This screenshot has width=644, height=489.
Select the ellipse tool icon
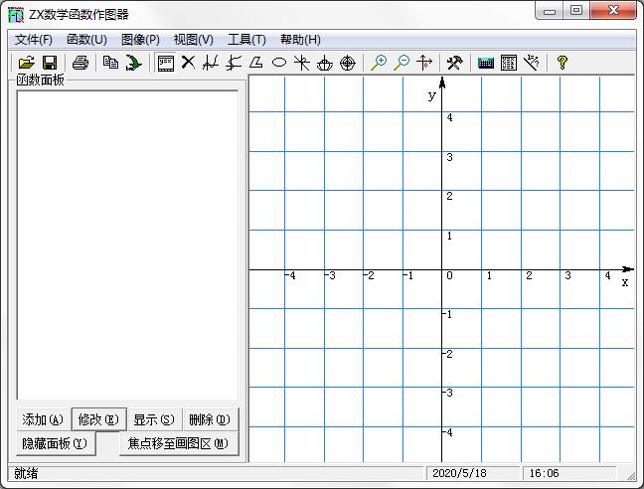coord(279,63)
